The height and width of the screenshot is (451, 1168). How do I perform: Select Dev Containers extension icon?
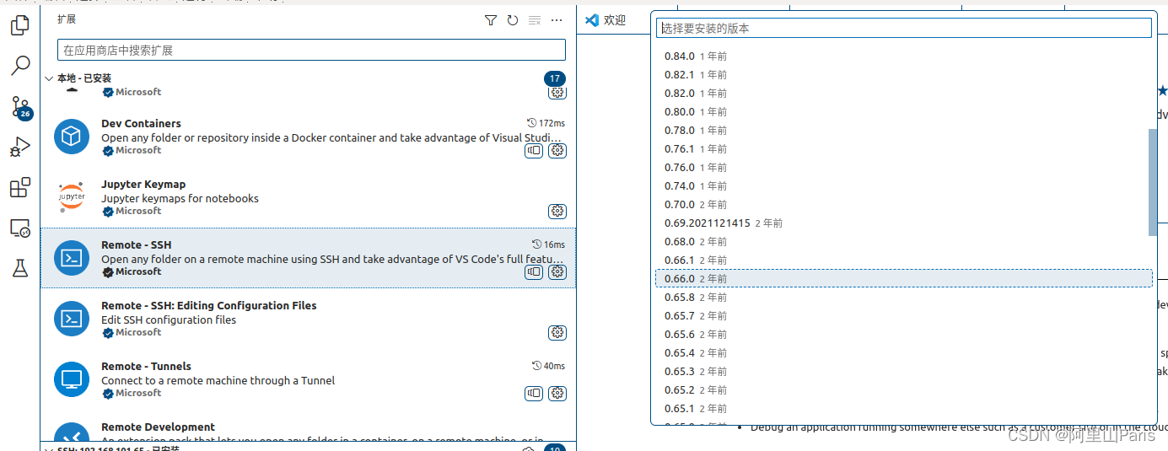click(72, 137)
